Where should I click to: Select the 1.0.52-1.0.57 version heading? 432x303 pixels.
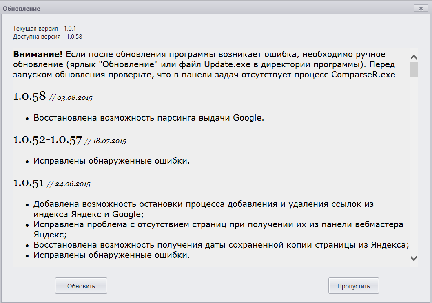point(47,140)
